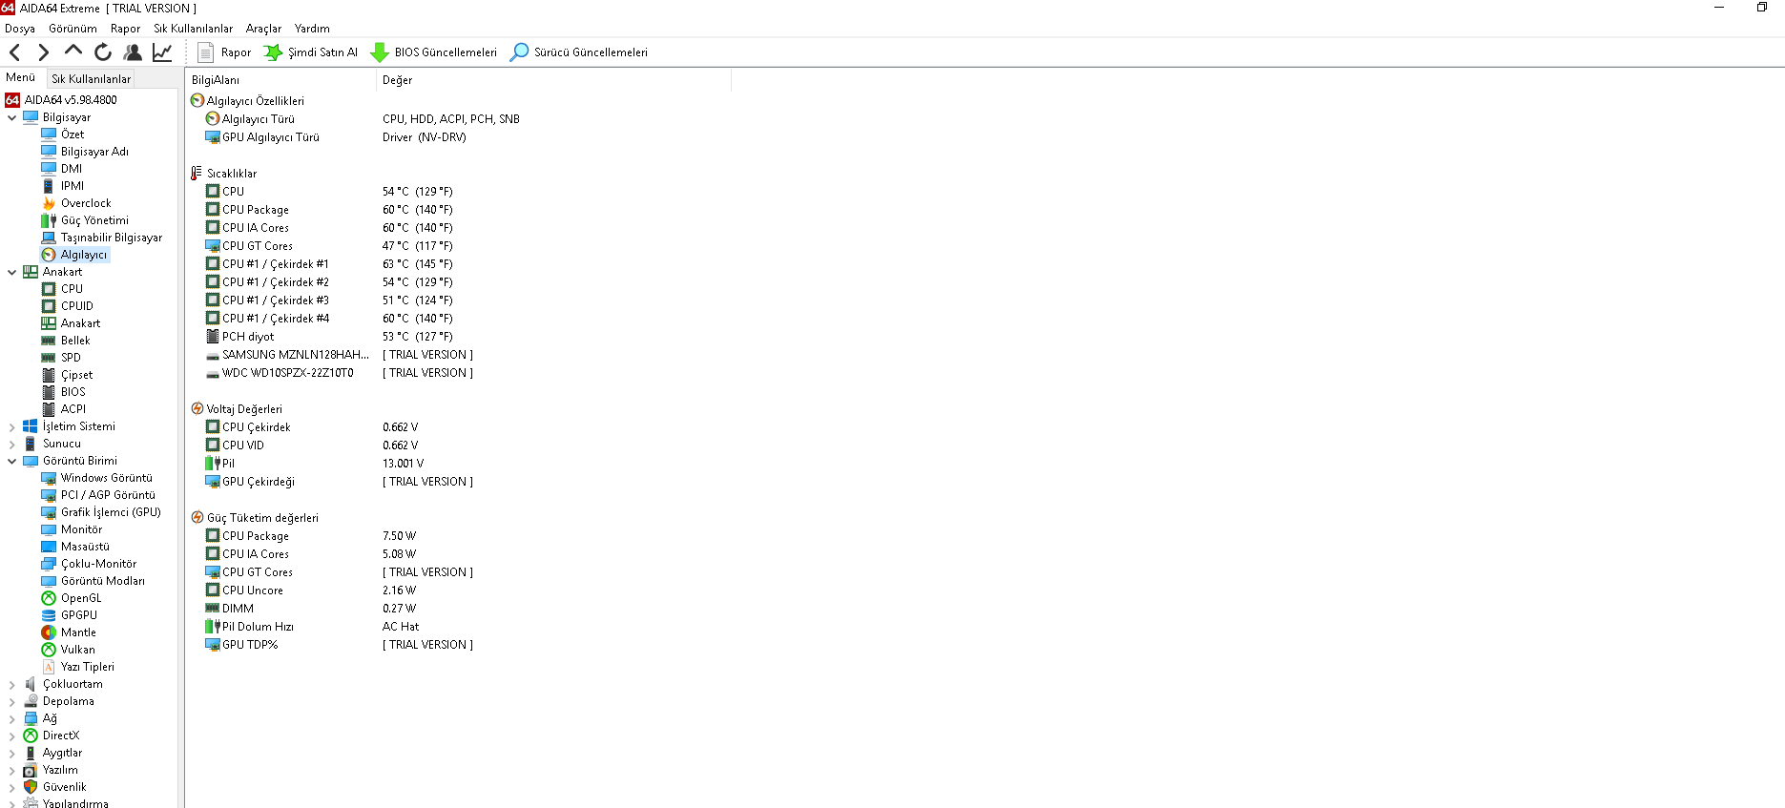Viewport: 1785px width, 808px height.
Task: Open BIOS Güncellemeleri
Action: click(x=434, y=52)
